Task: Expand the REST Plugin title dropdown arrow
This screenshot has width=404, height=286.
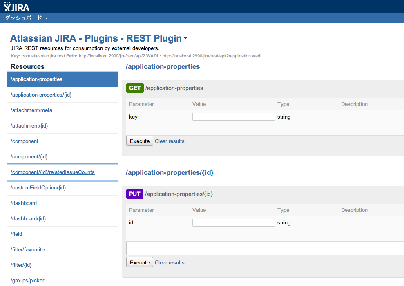Action: (185, 39)
